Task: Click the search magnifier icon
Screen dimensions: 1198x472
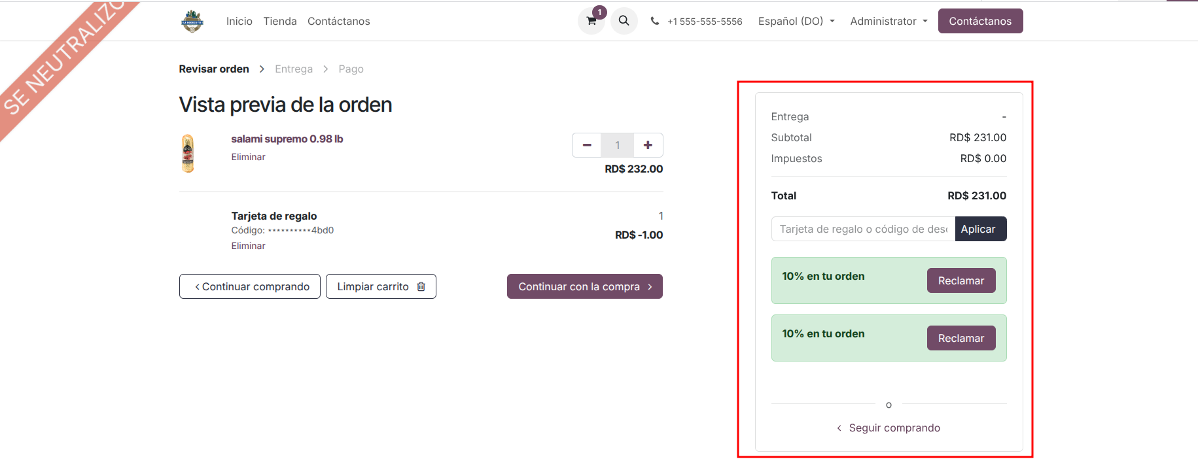Action: [624, 21]
